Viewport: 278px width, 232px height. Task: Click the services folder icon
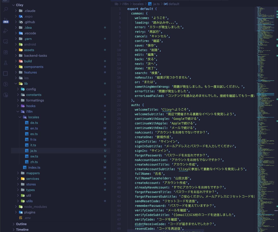23,179
